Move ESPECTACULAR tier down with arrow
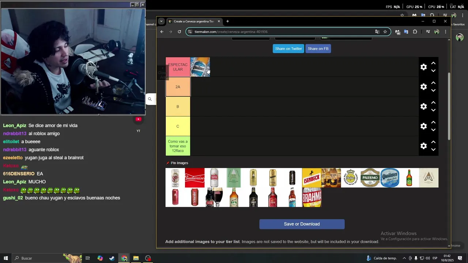Screen dimensions: 468x263 433,71
